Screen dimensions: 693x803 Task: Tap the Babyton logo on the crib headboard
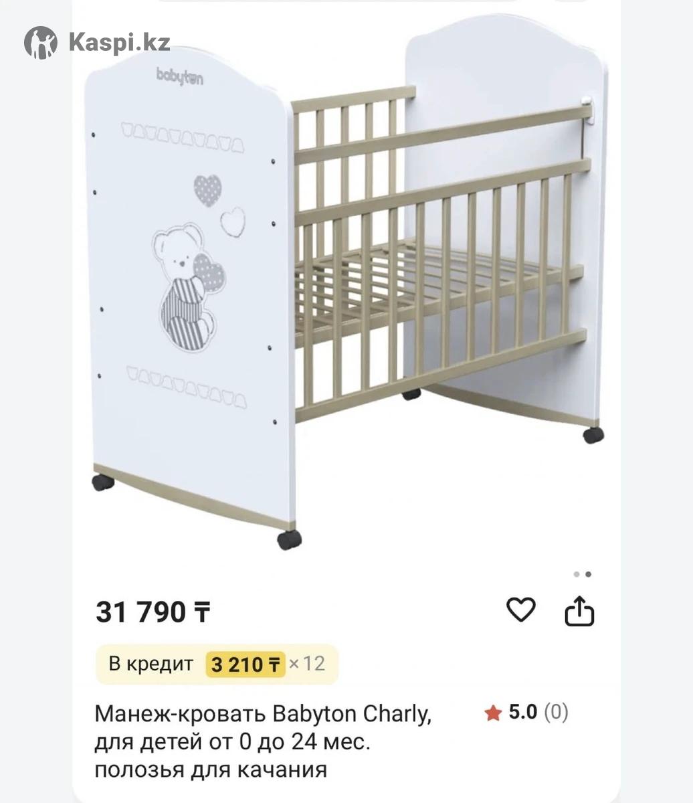coord(180,77)
